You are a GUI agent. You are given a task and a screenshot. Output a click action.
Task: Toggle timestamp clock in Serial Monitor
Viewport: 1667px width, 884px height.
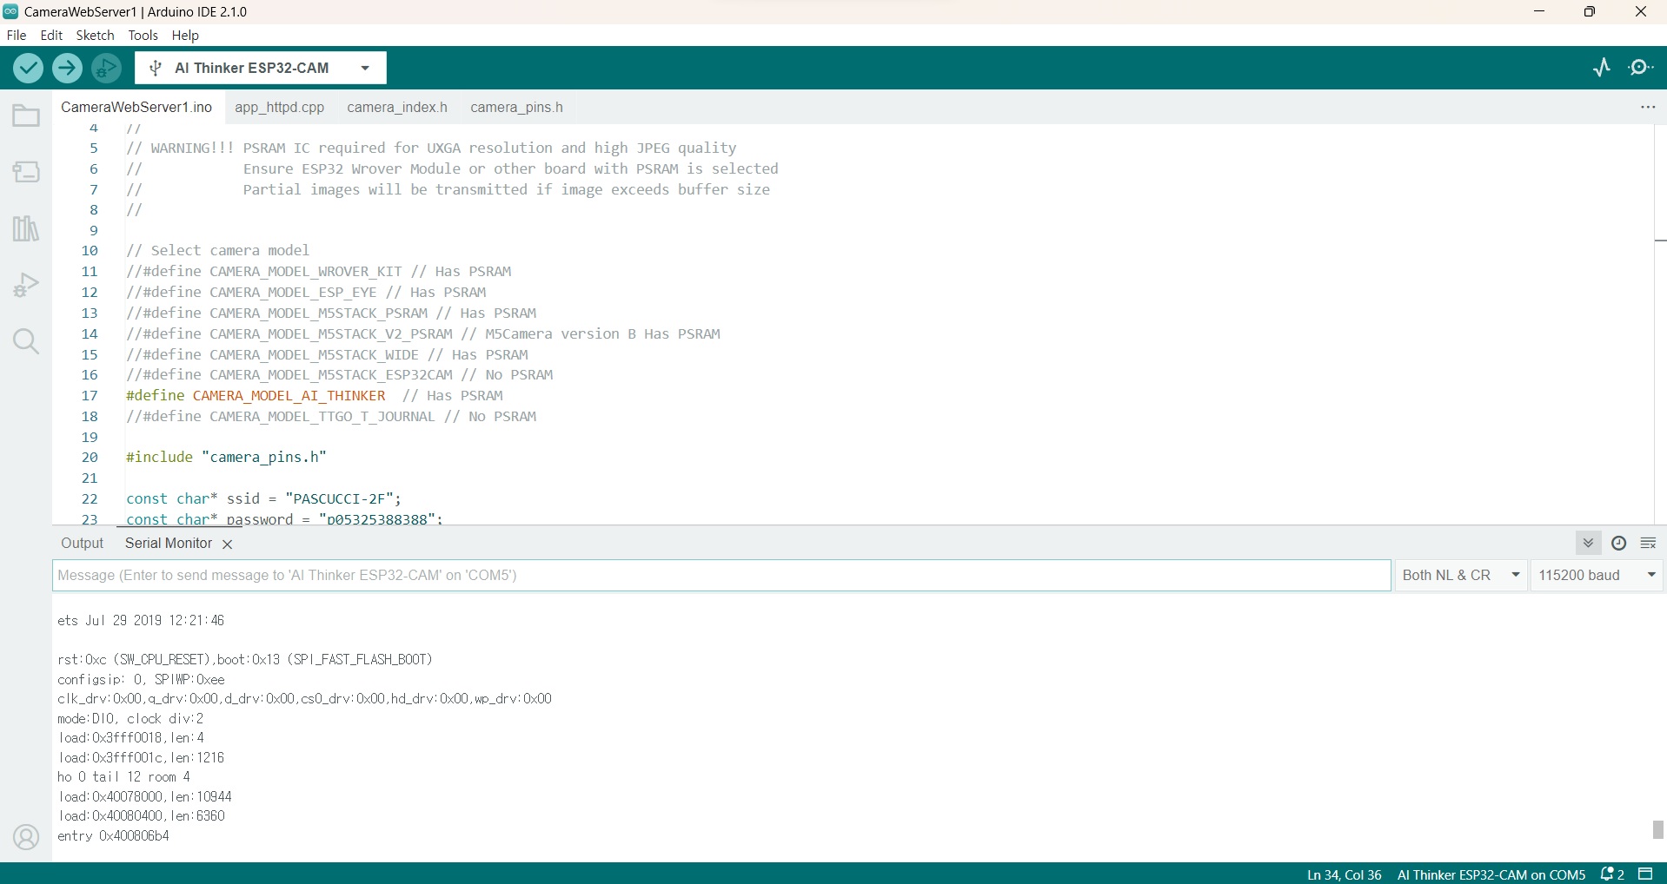[1618, 544]
